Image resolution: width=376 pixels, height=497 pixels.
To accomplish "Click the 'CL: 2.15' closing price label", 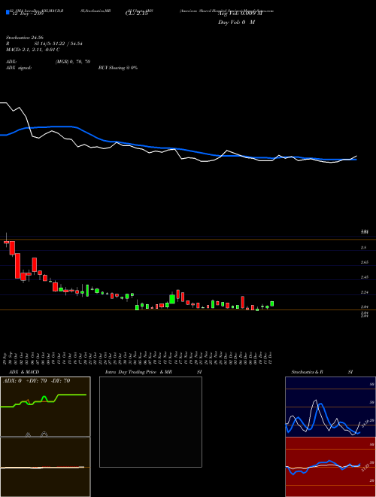I will 137,14.
